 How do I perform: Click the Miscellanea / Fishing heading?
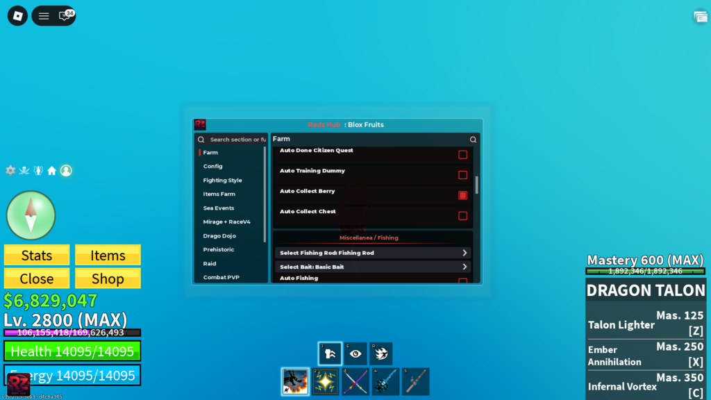[369, 237]
